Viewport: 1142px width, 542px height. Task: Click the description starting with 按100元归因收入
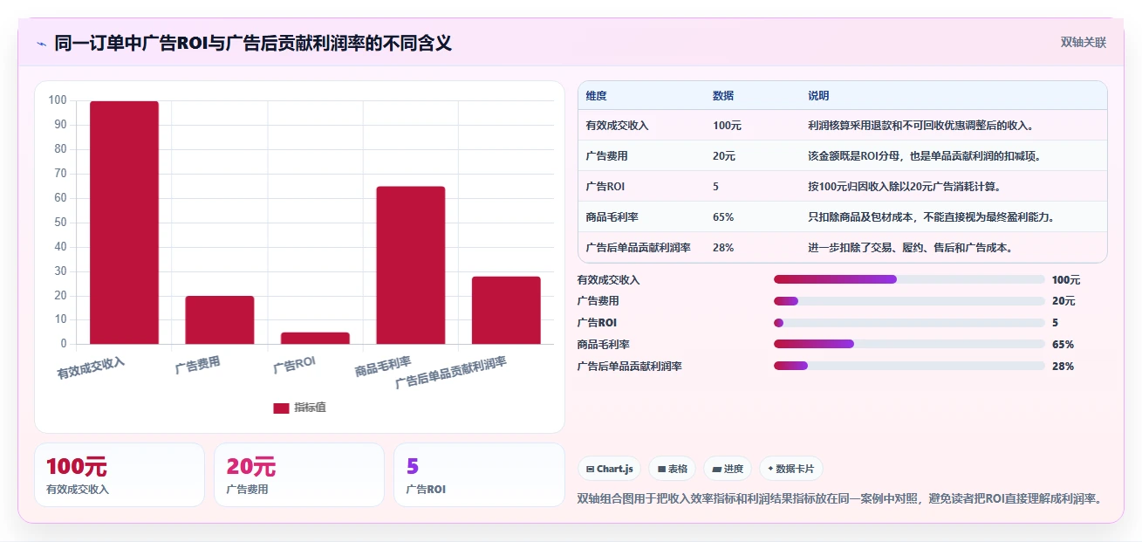[x=904, y=186]
